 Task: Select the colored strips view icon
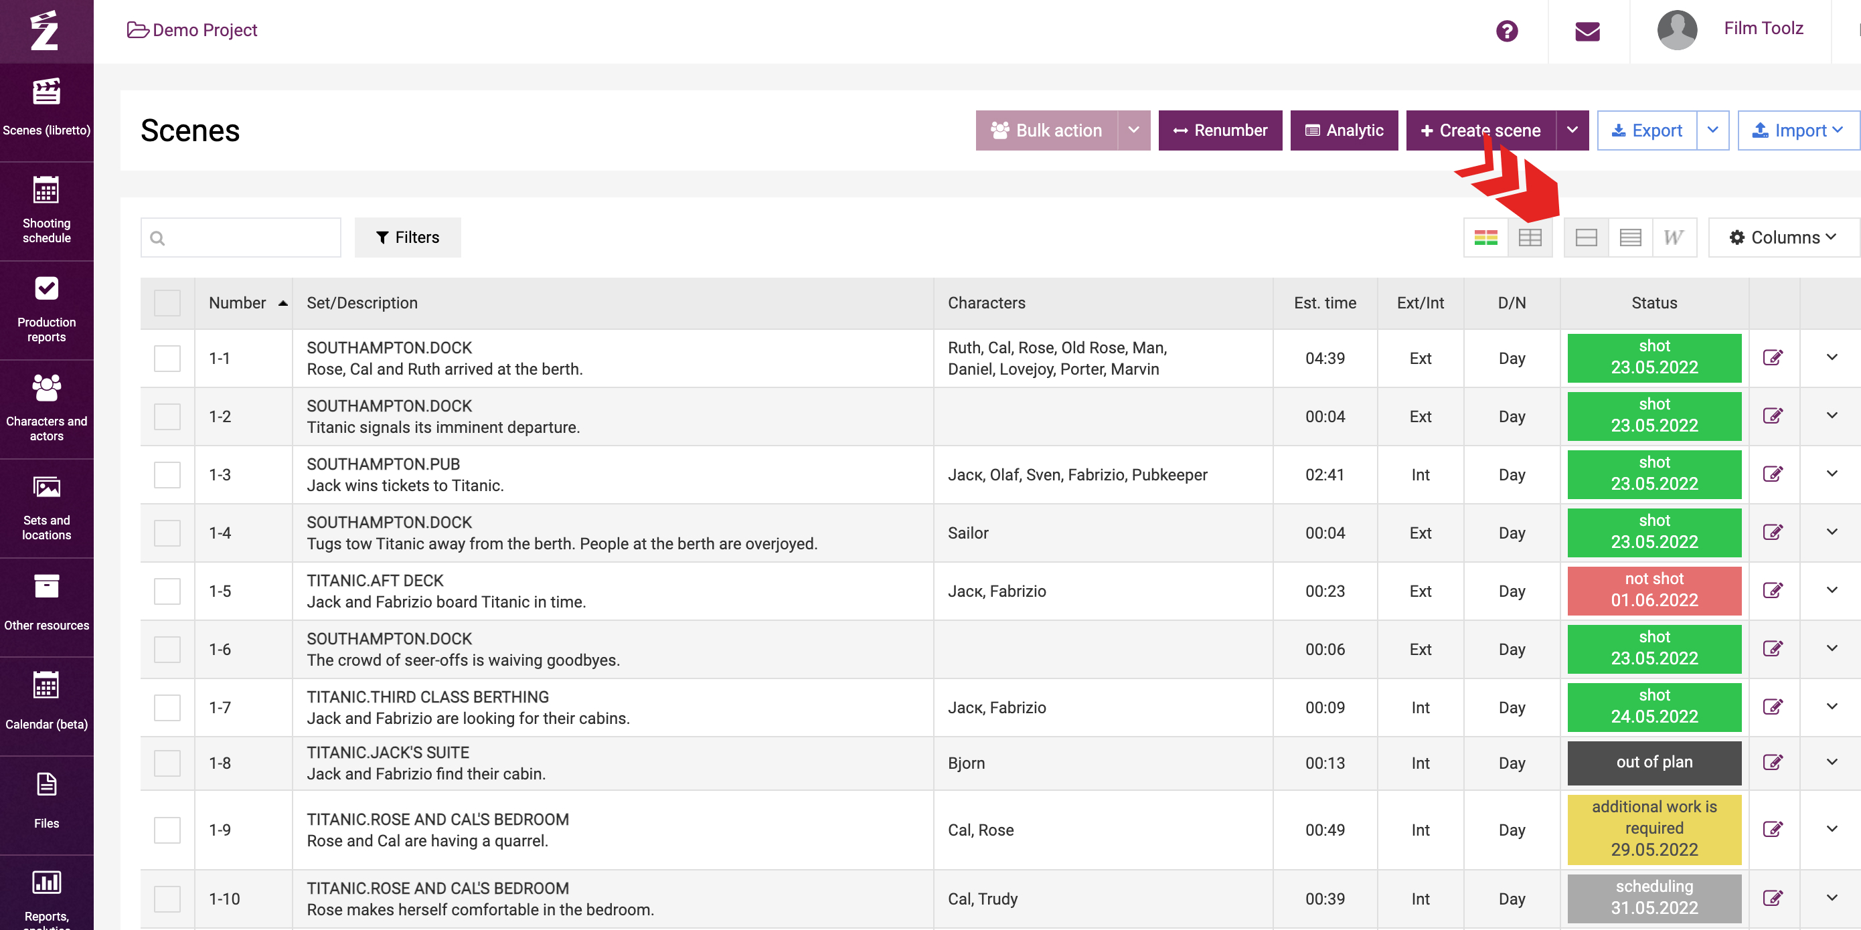click(1486, 238)
